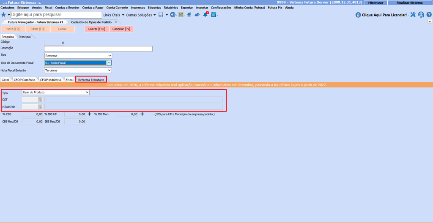The height and width of the screenshot is (223, 433).
Task: Open the headset support icon
Action: click(421, 15)
